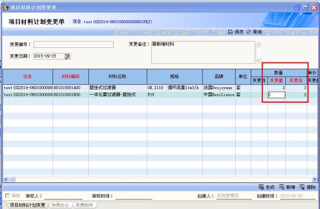Click the 变更量 value in 壁挂式过滤器 row
The image size is (320, 209).
277,88
